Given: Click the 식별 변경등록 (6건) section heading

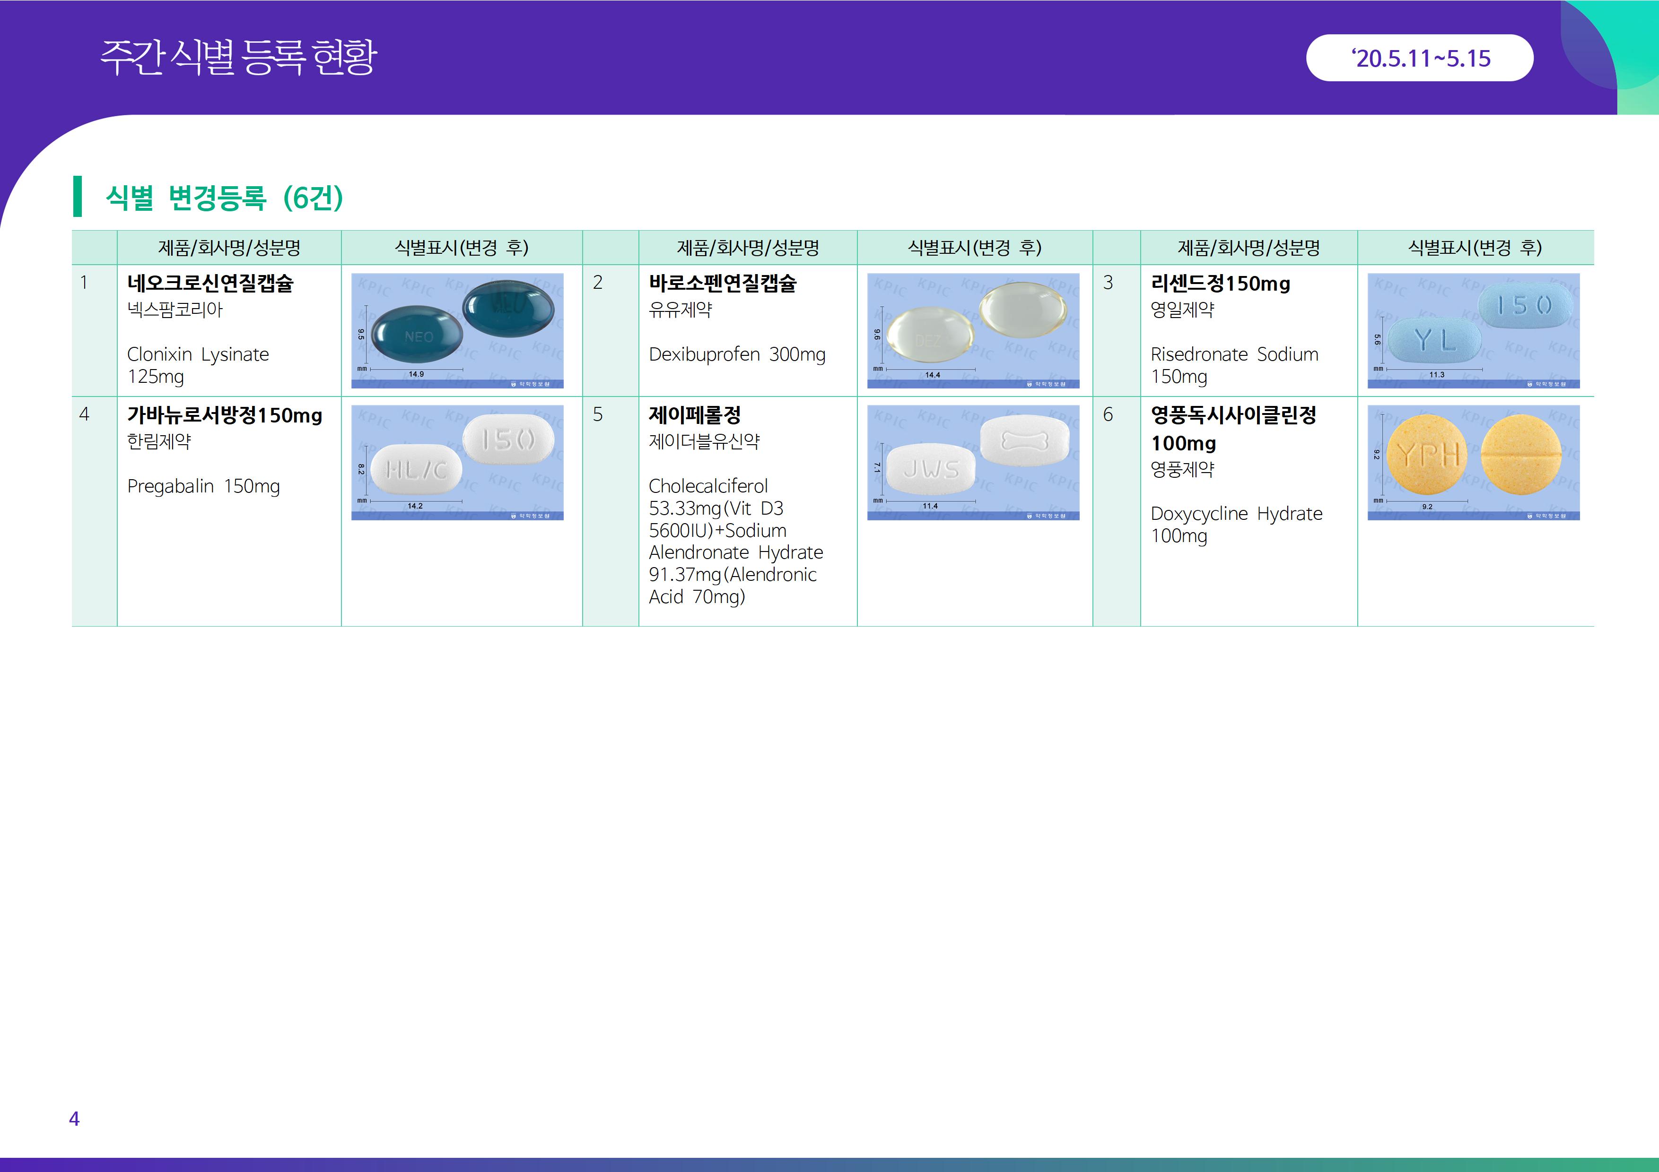Looking at the screenshot, I should (224, 197).
